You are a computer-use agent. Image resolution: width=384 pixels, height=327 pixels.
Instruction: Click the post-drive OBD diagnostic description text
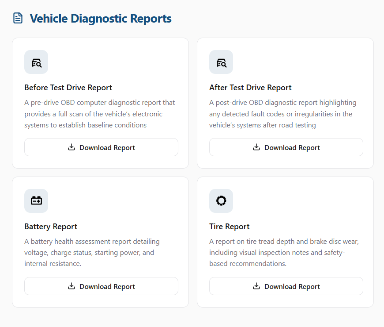[x=283, y=114]
